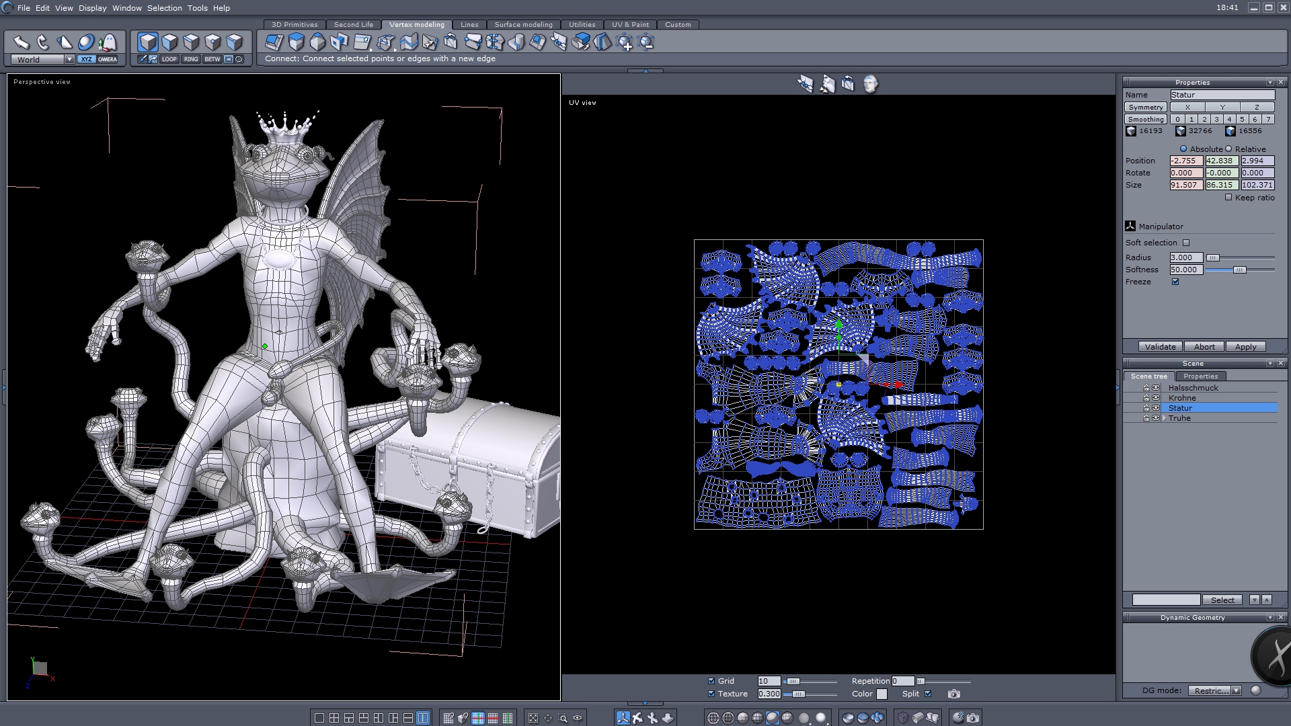
Task: Adjust the Softness slider
Action: point(1239,270)
